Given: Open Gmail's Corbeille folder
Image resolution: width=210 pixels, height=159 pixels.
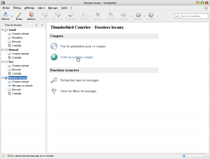Looking at the screenshot, I should tap(17, 46).
